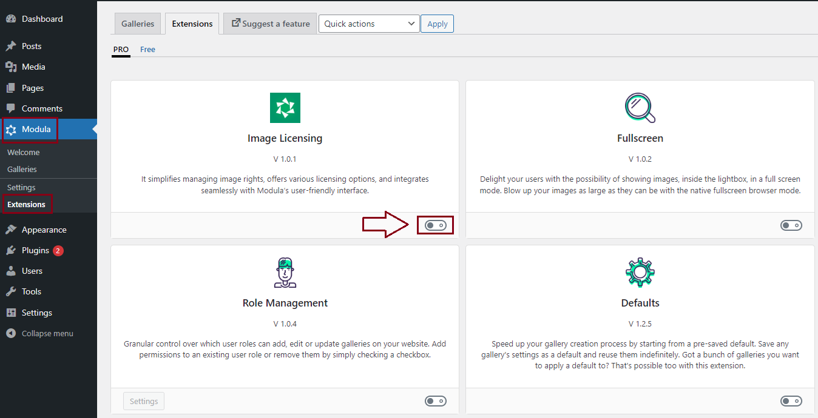Enable the Image Licensing extension toggle
This screenshot has width=818, height=418.
tap(435, 225)
